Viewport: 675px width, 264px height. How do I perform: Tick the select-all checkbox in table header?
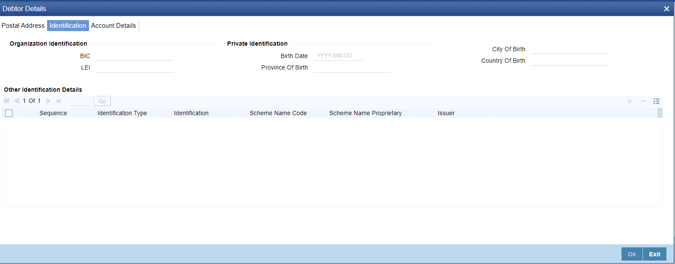[x=9, y=113]
